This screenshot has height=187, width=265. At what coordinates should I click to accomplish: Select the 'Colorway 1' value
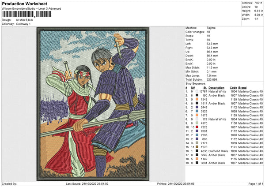pos(23,24)
